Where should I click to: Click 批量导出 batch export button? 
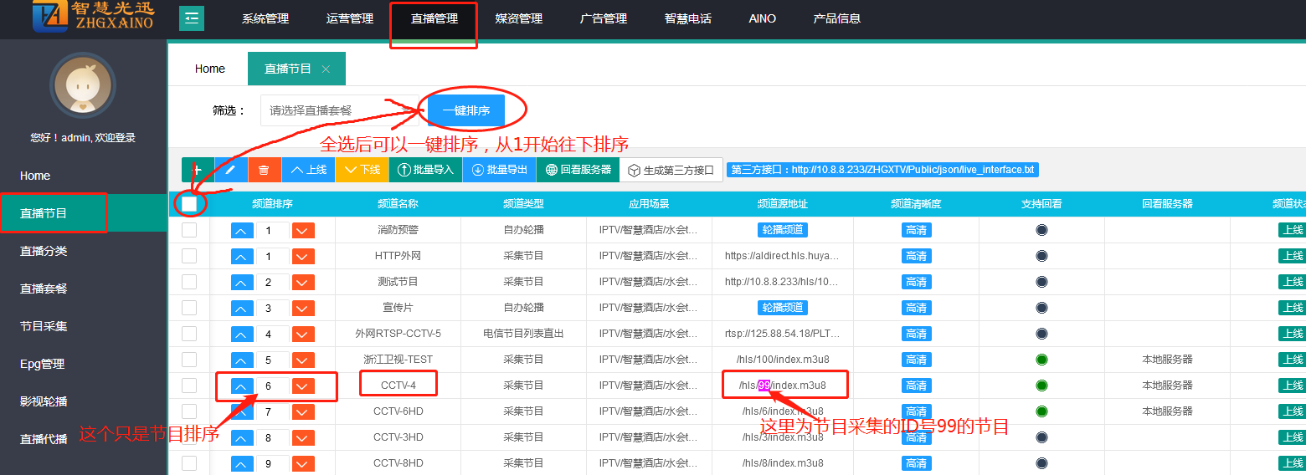(x=499, y=170)
